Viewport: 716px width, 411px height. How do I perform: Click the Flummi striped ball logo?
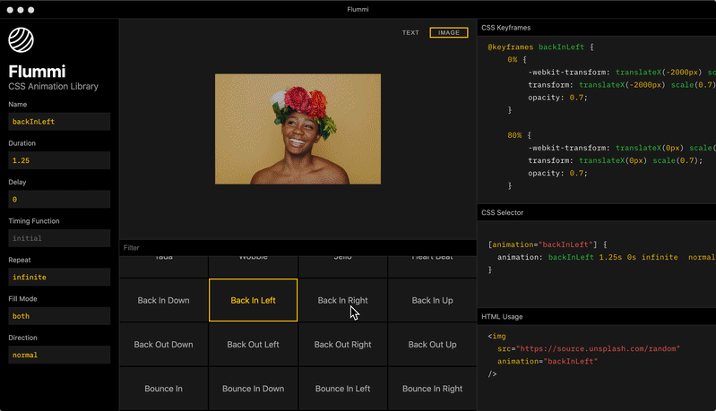click(x=21, y=40)
